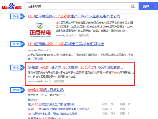Click the 第7名 rank badge icon
158x119 pixels.
(x=17, y=44)
